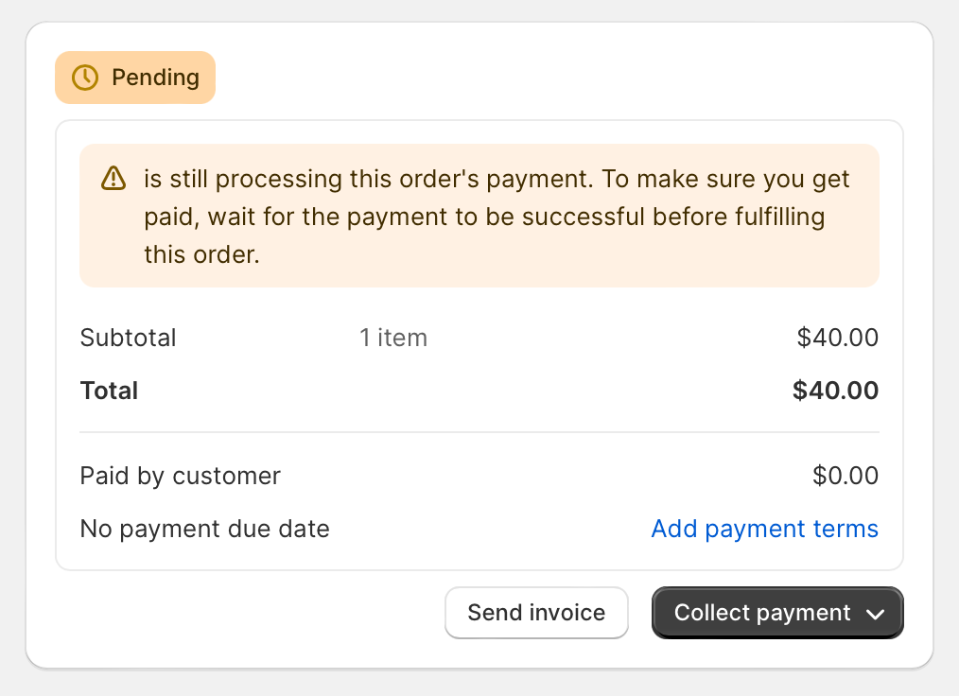Image resolution: width=959 pixels, height=696 pixels.
Task: Select the bold $40.00 total amount
Action: click(x=835, y=391)
